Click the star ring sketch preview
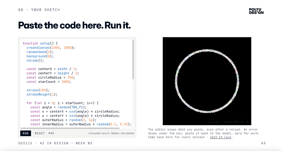This screenshot has height=151, width=282. pyautogui.click(x=207, y=81)
